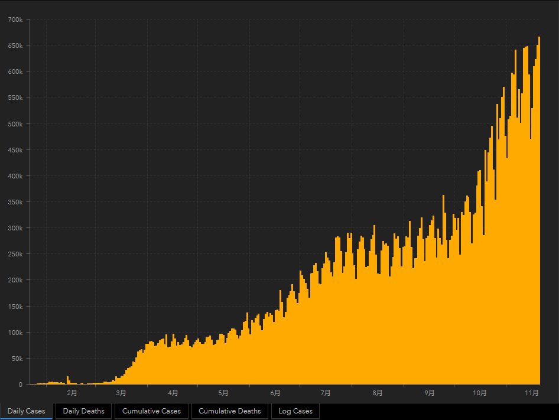Select the 8月 month label
The image size is (559, 420).
coord(378,393)
